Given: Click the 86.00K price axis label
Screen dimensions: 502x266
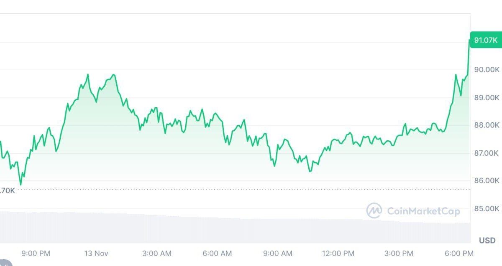Looking at the screenshot, I should coord(487,180).
